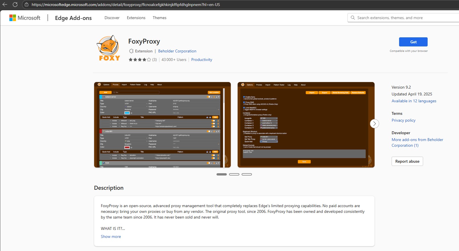Click the Microsoft logo
This screenshot has width=459, height=251.
coord(25,18)
